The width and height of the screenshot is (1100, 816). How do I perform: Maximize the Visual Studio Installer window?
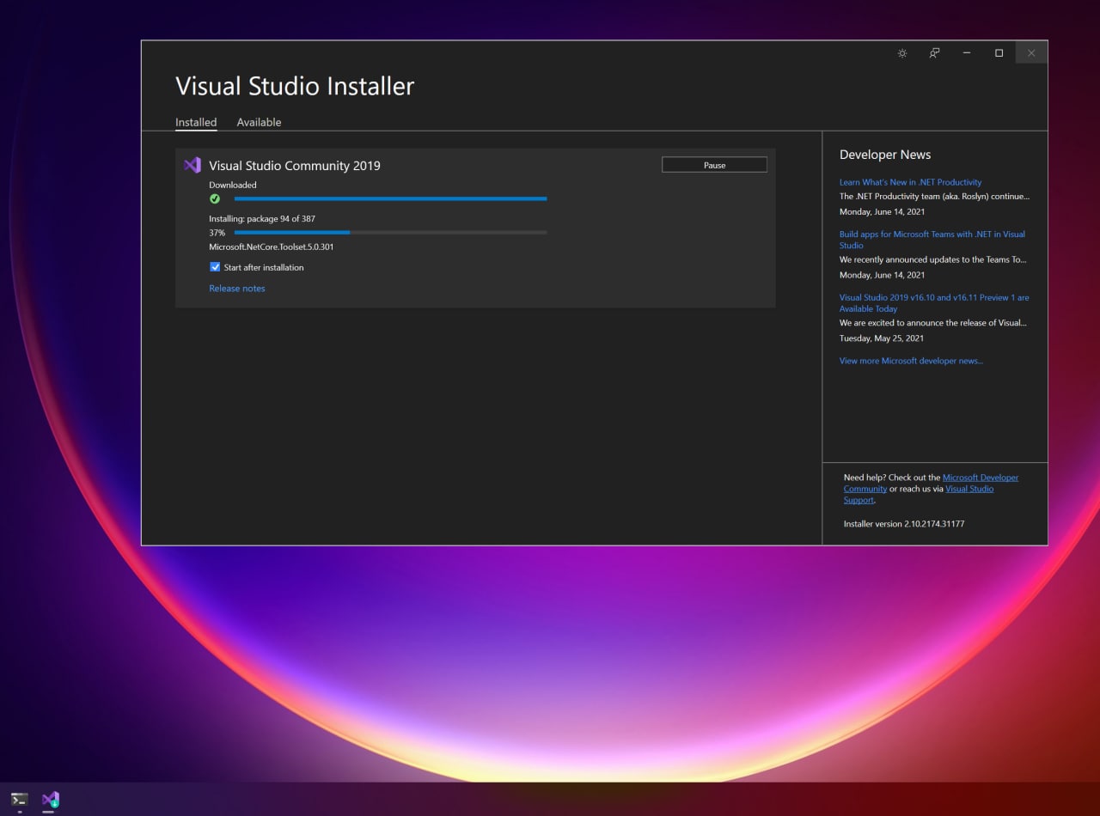(x=999, y=53)
